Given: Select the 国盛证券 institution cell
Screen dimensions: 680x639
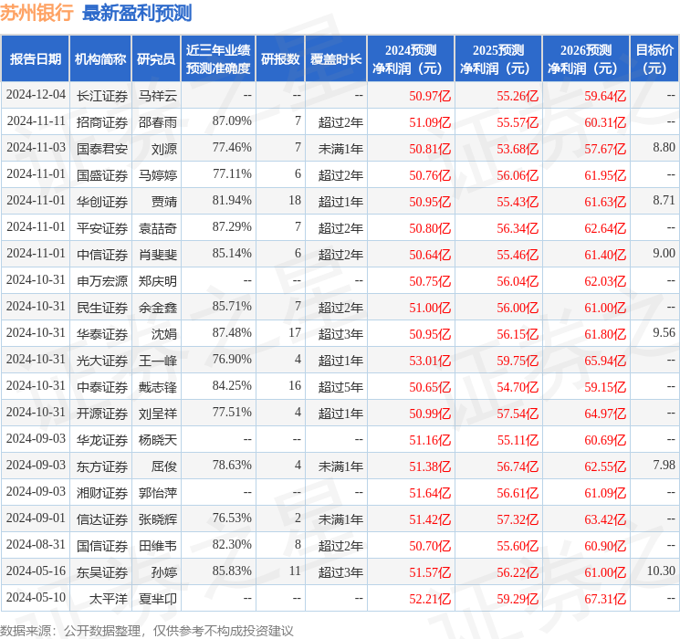Looking at the screenshot, I should click(102, 175).
